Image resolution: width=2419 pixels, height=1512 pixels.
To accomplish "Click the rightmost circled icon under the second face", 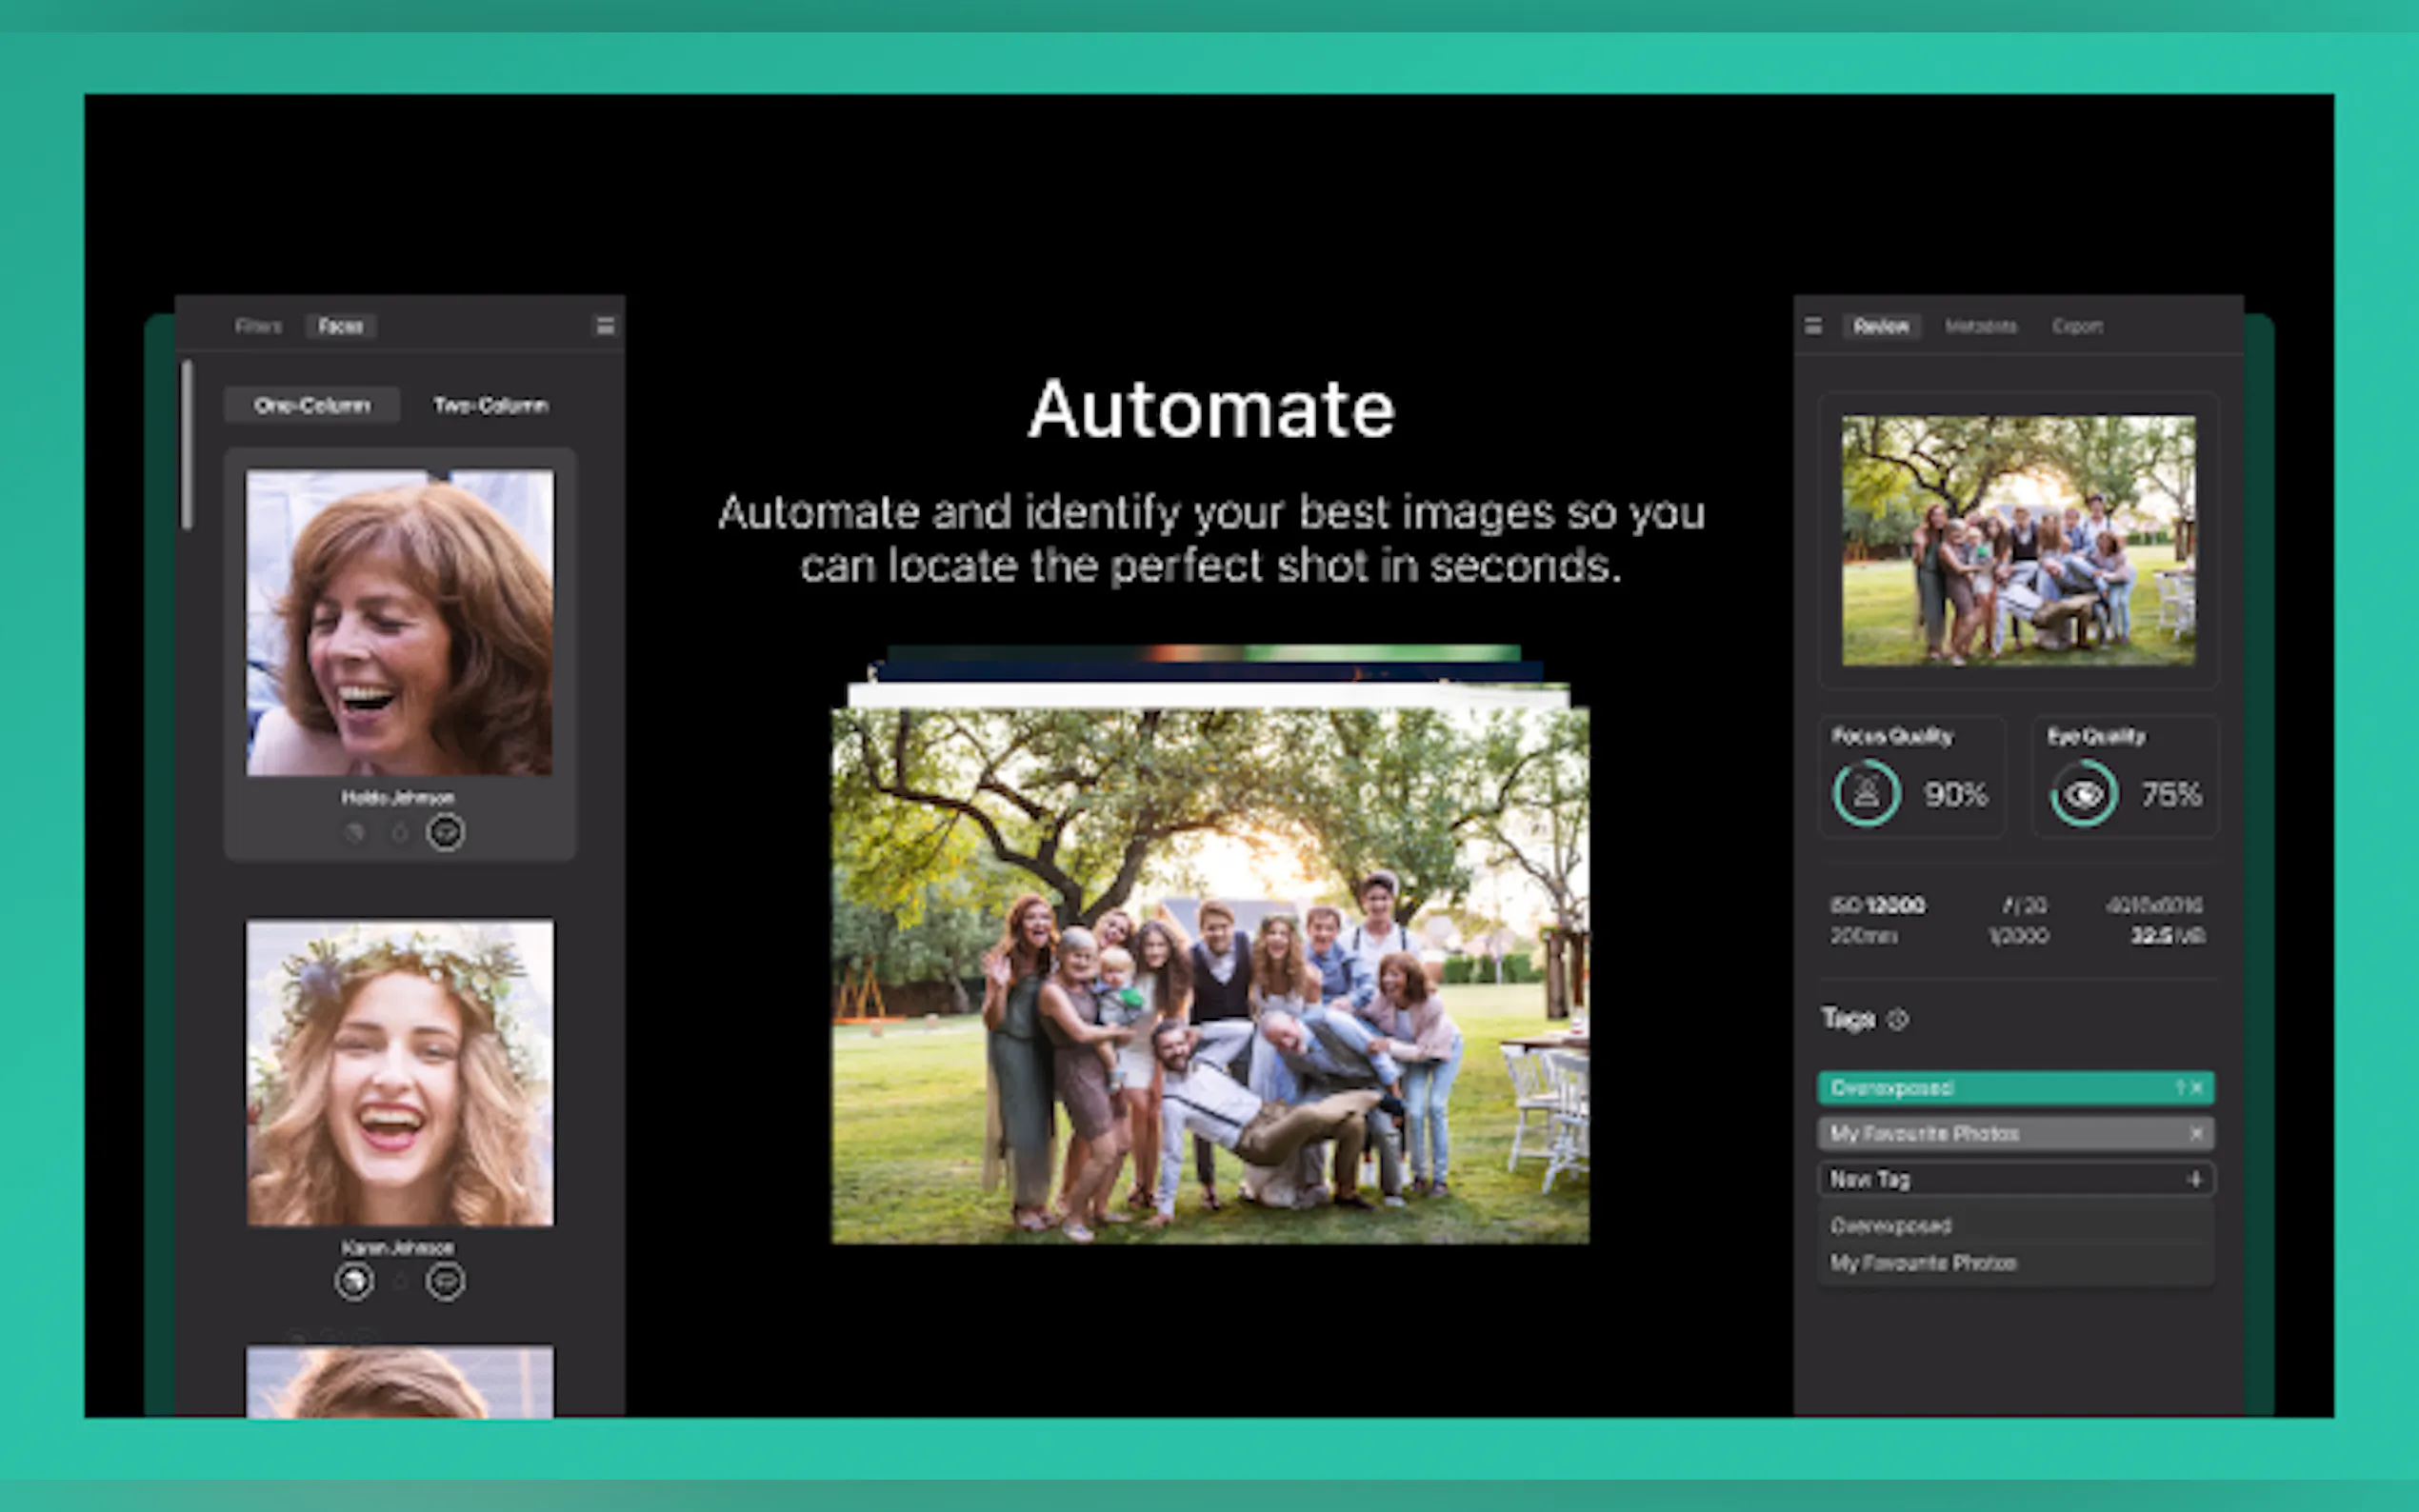I will tap(445, 1281).
